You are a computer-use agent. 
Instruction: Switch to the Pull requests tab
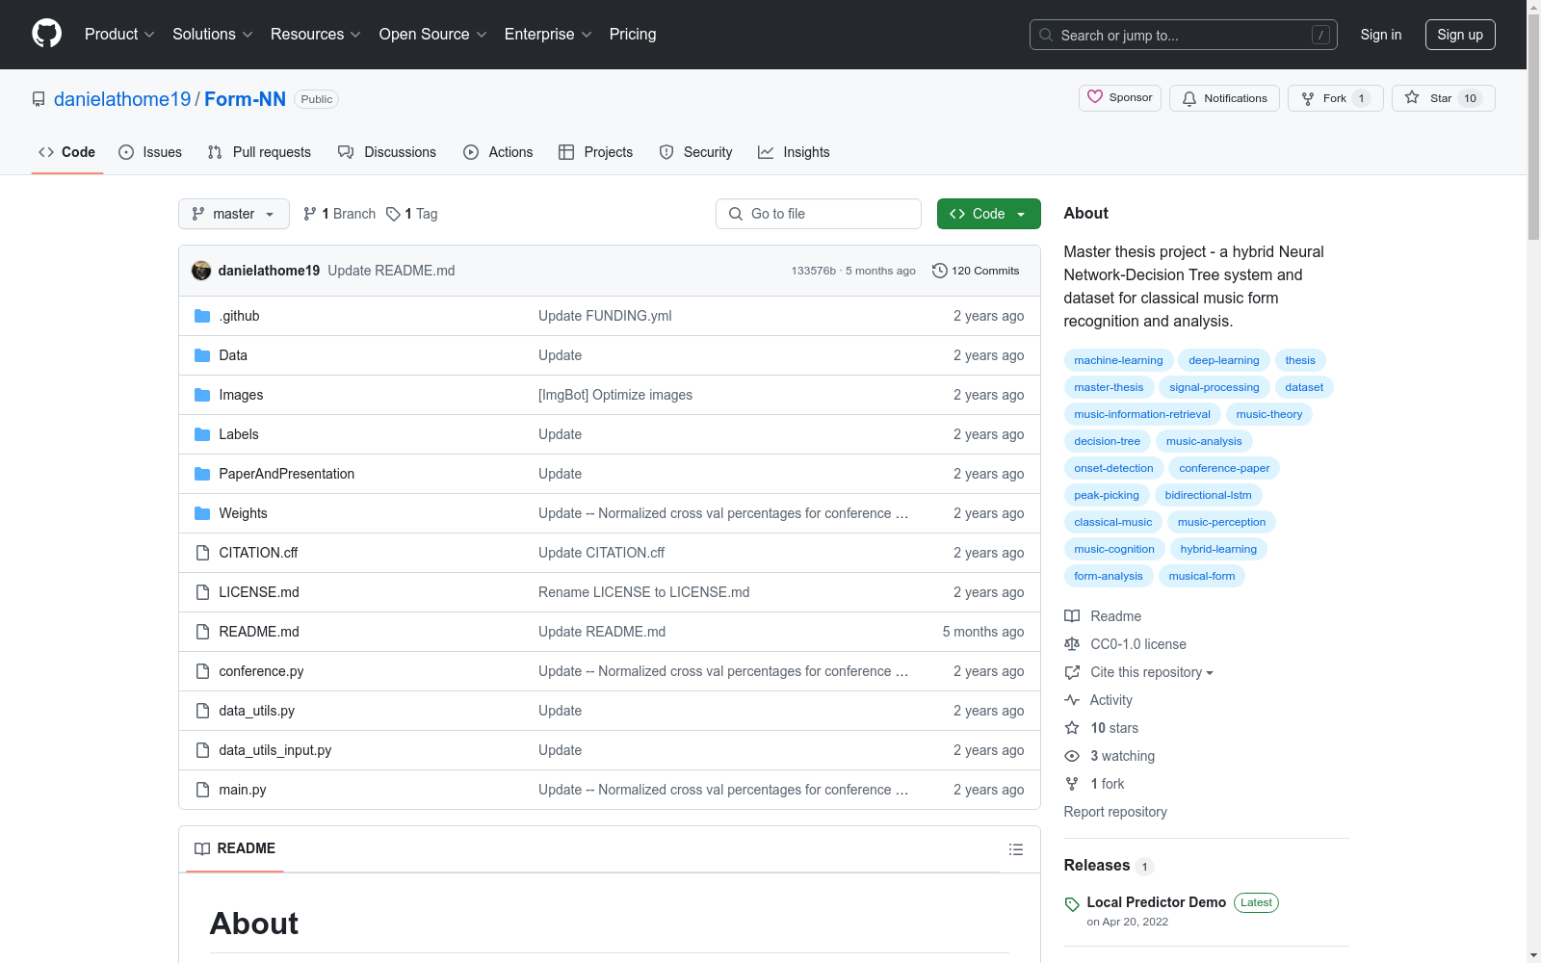(x=259, y=152)
